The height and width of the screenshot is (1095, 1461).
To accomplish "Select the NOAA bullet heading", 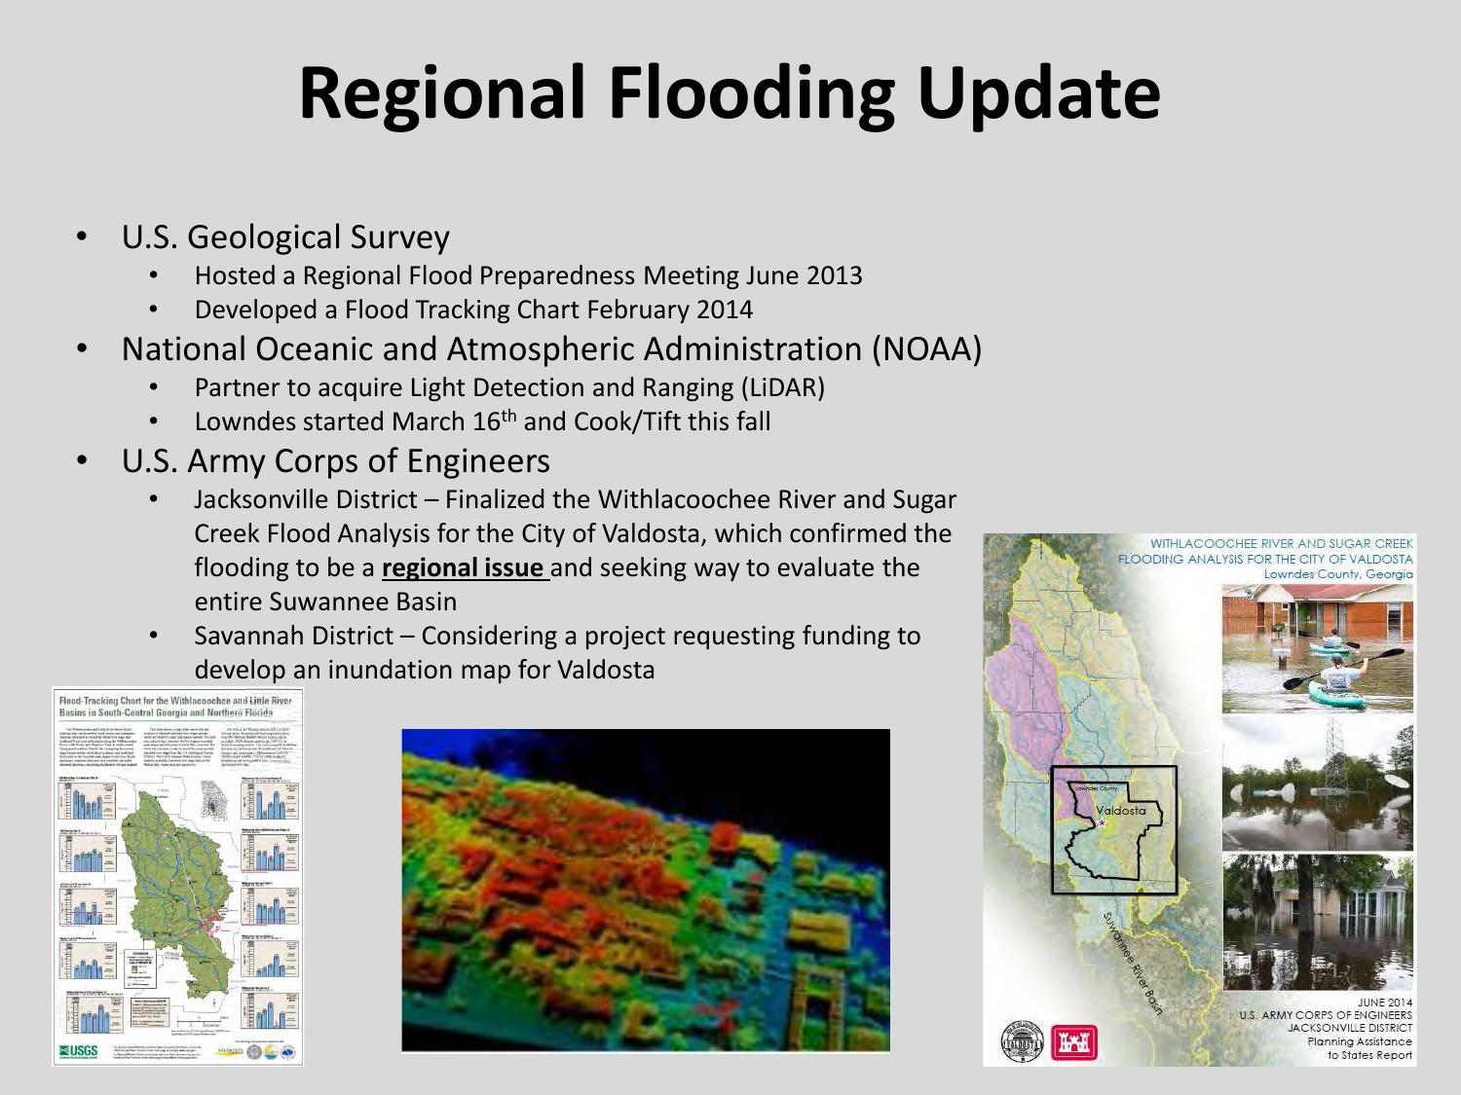I will pyautogui.click(x=551, y=348).
